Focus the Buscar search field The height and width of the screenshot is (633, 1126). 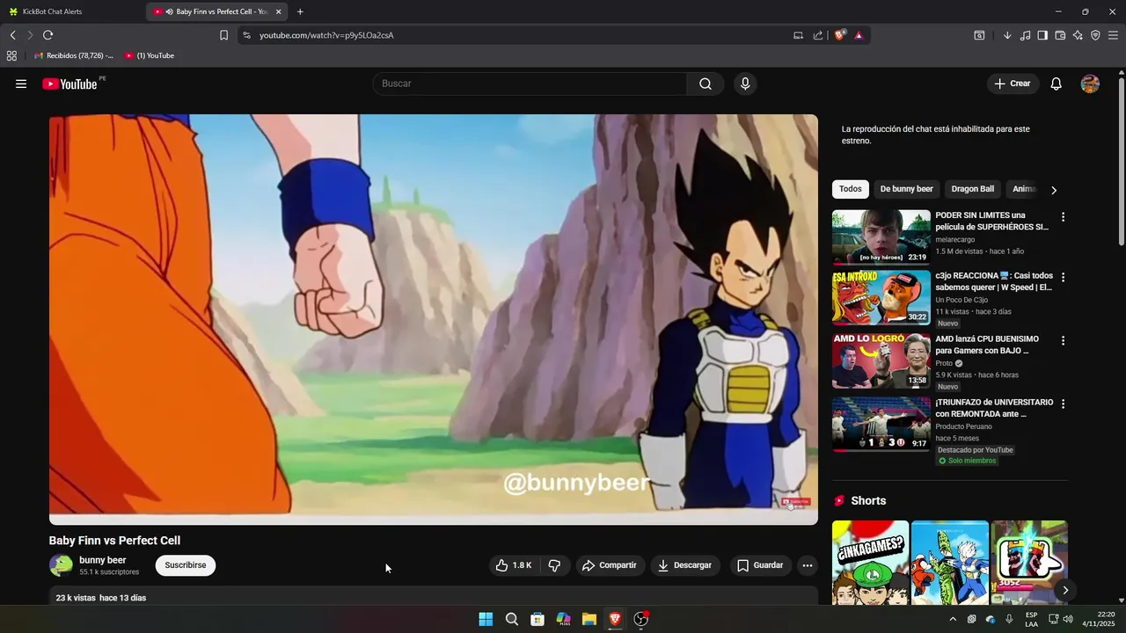[530, 84]
